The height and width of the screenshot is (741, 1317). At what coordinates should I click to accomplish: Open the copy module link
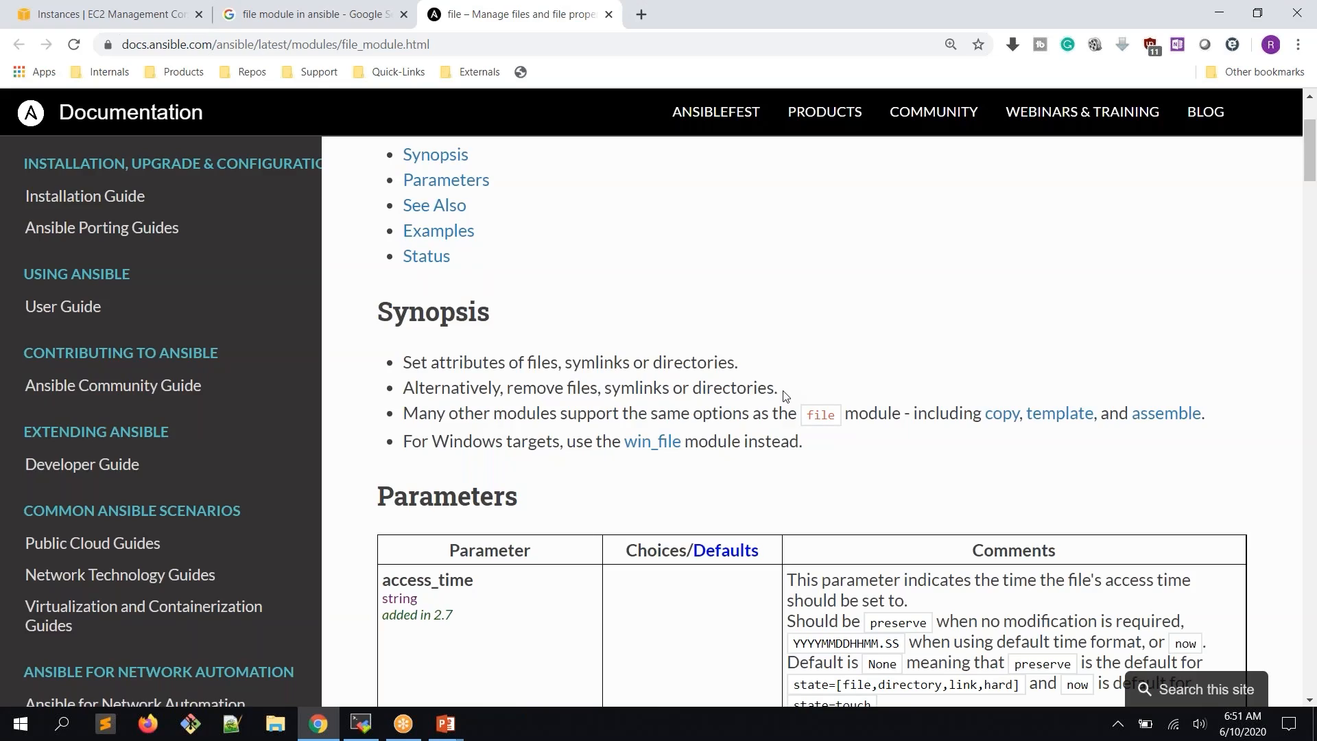(x=1001, y=414)
